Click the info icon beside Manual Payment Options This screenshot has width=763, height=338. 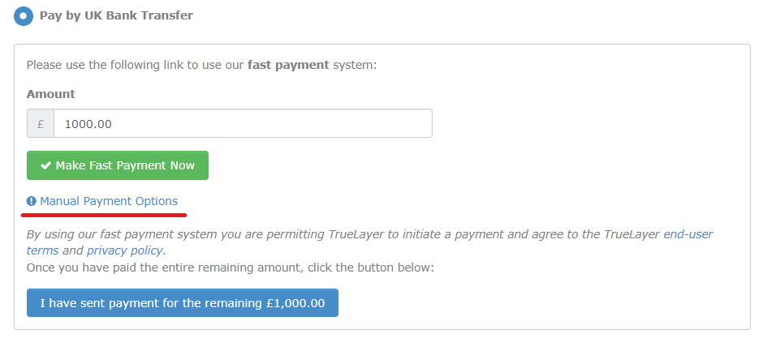tap(32, 201)
